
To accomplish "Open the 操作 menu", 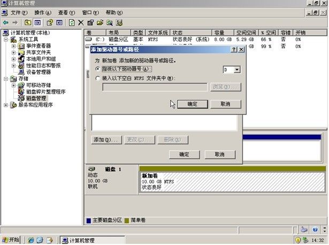I will click(43, 13).
